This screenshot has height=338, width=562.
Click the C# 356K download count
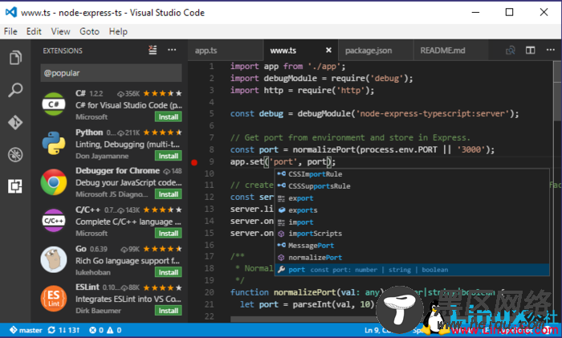[128, 94]
